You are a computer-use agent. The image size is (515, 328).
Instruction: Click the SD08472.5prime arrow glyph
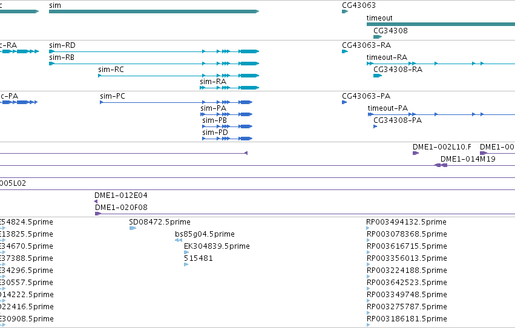click(133, 228)
